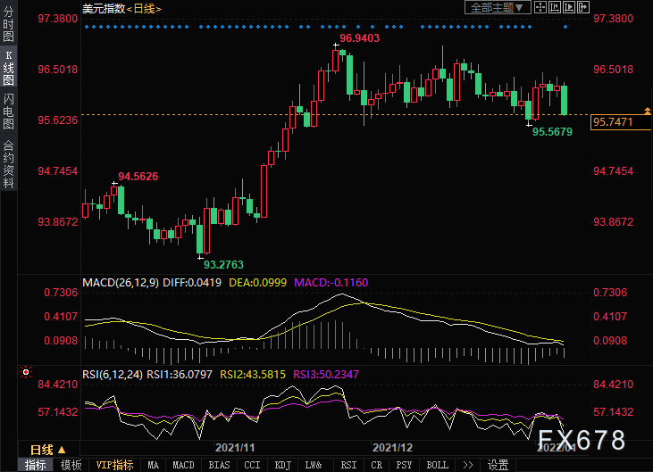Click the current price tag 95.7471
The height and width of the screenshot is (472, 653).
pos(621,122)
